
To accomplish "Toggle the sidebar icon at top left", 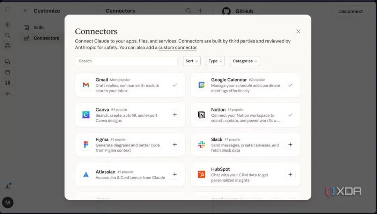I will (8, 10).
